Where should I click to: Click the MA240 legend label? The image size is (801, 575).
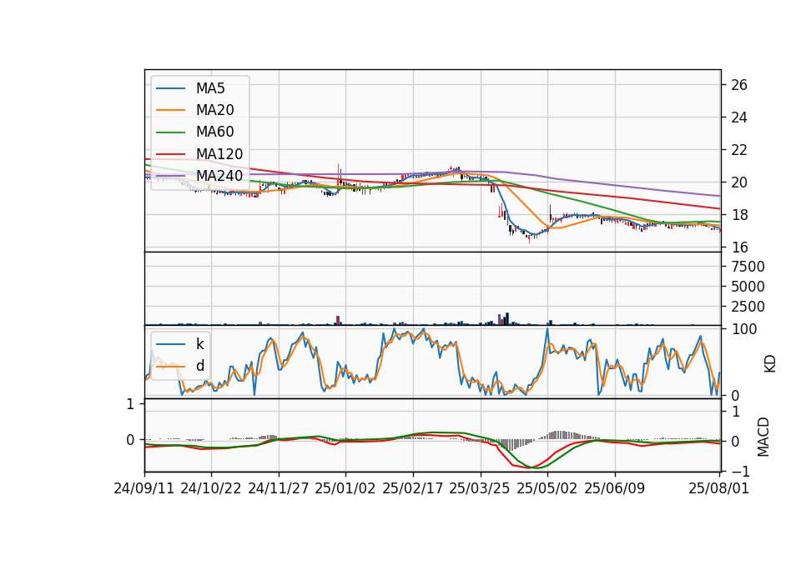point(219,176)
